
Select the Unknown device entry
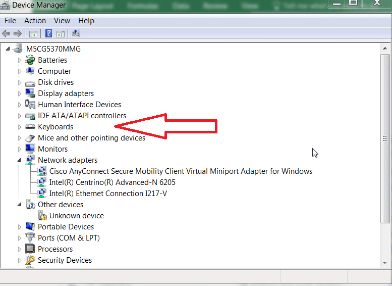[77, 216]
